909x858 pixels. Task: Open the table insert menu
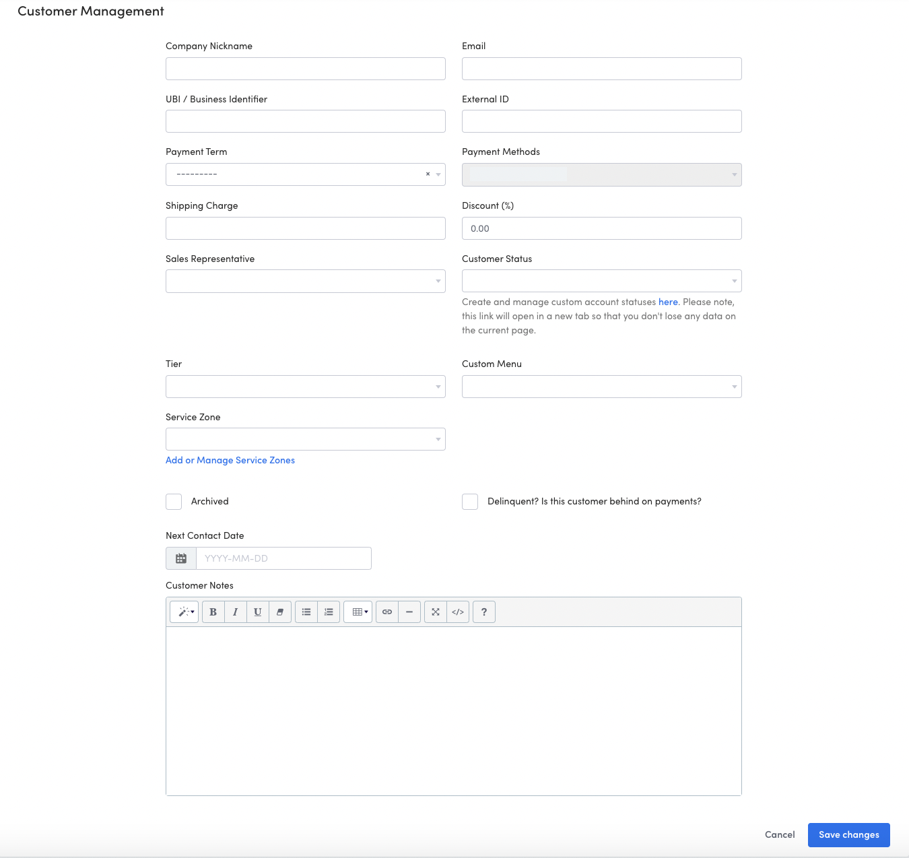point(358,612)
